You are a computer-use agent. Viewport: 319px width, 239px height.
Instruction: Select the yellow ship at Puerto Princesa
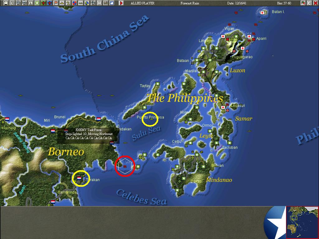tap(151, 119)
